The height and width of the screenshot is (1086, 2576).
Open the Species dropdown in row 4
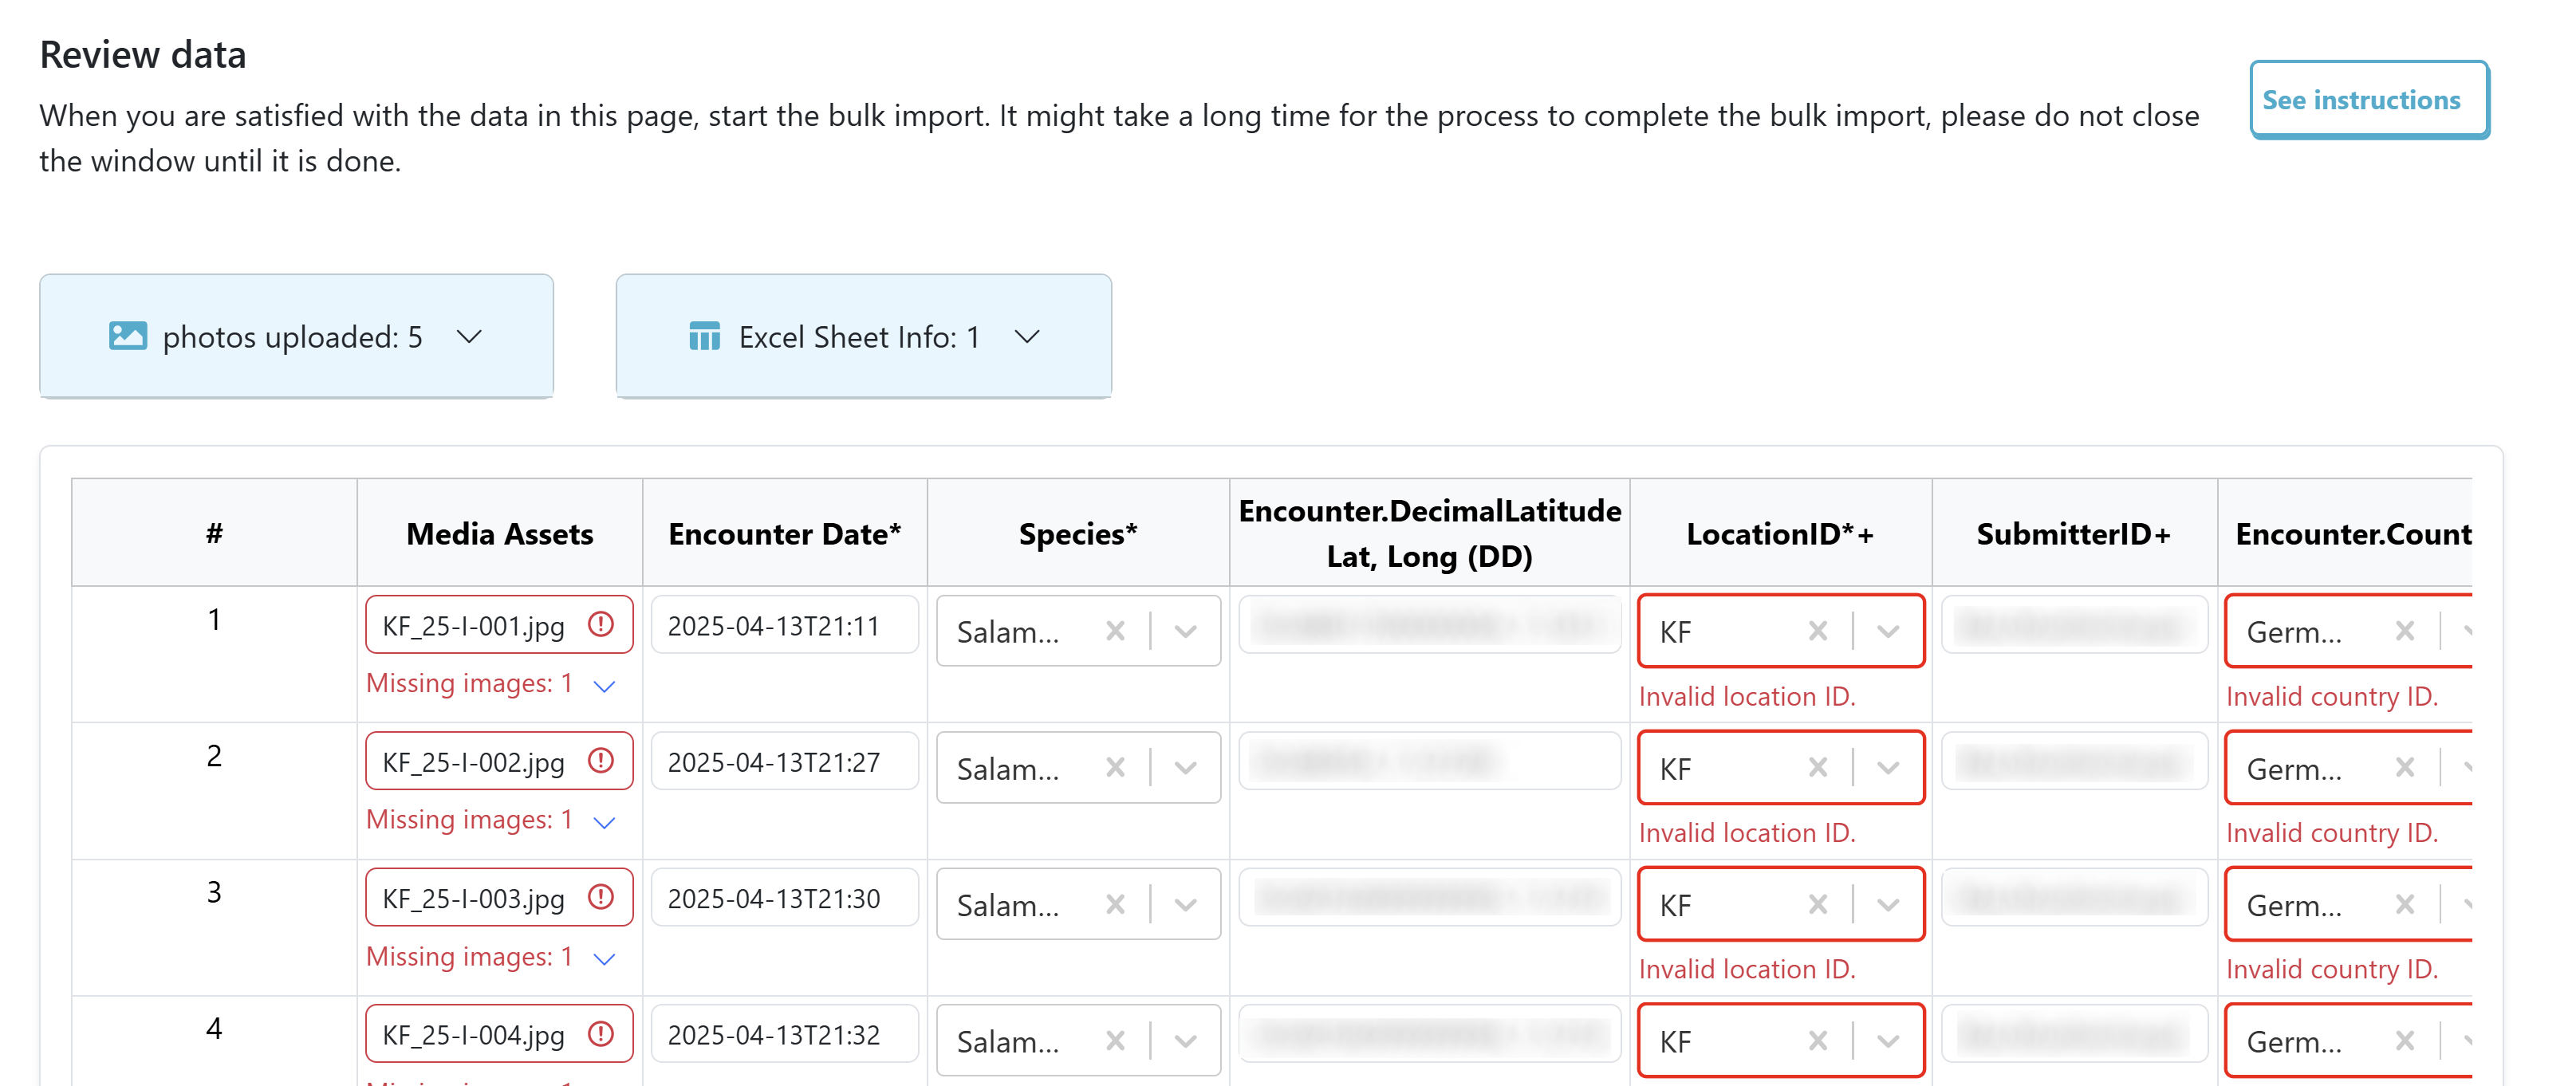[x=1185, y=1041]
